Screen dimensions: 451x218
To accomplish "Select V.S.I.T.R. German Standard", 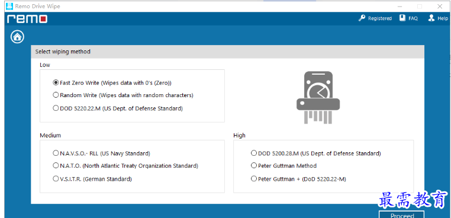I will [x=92, y=179].
